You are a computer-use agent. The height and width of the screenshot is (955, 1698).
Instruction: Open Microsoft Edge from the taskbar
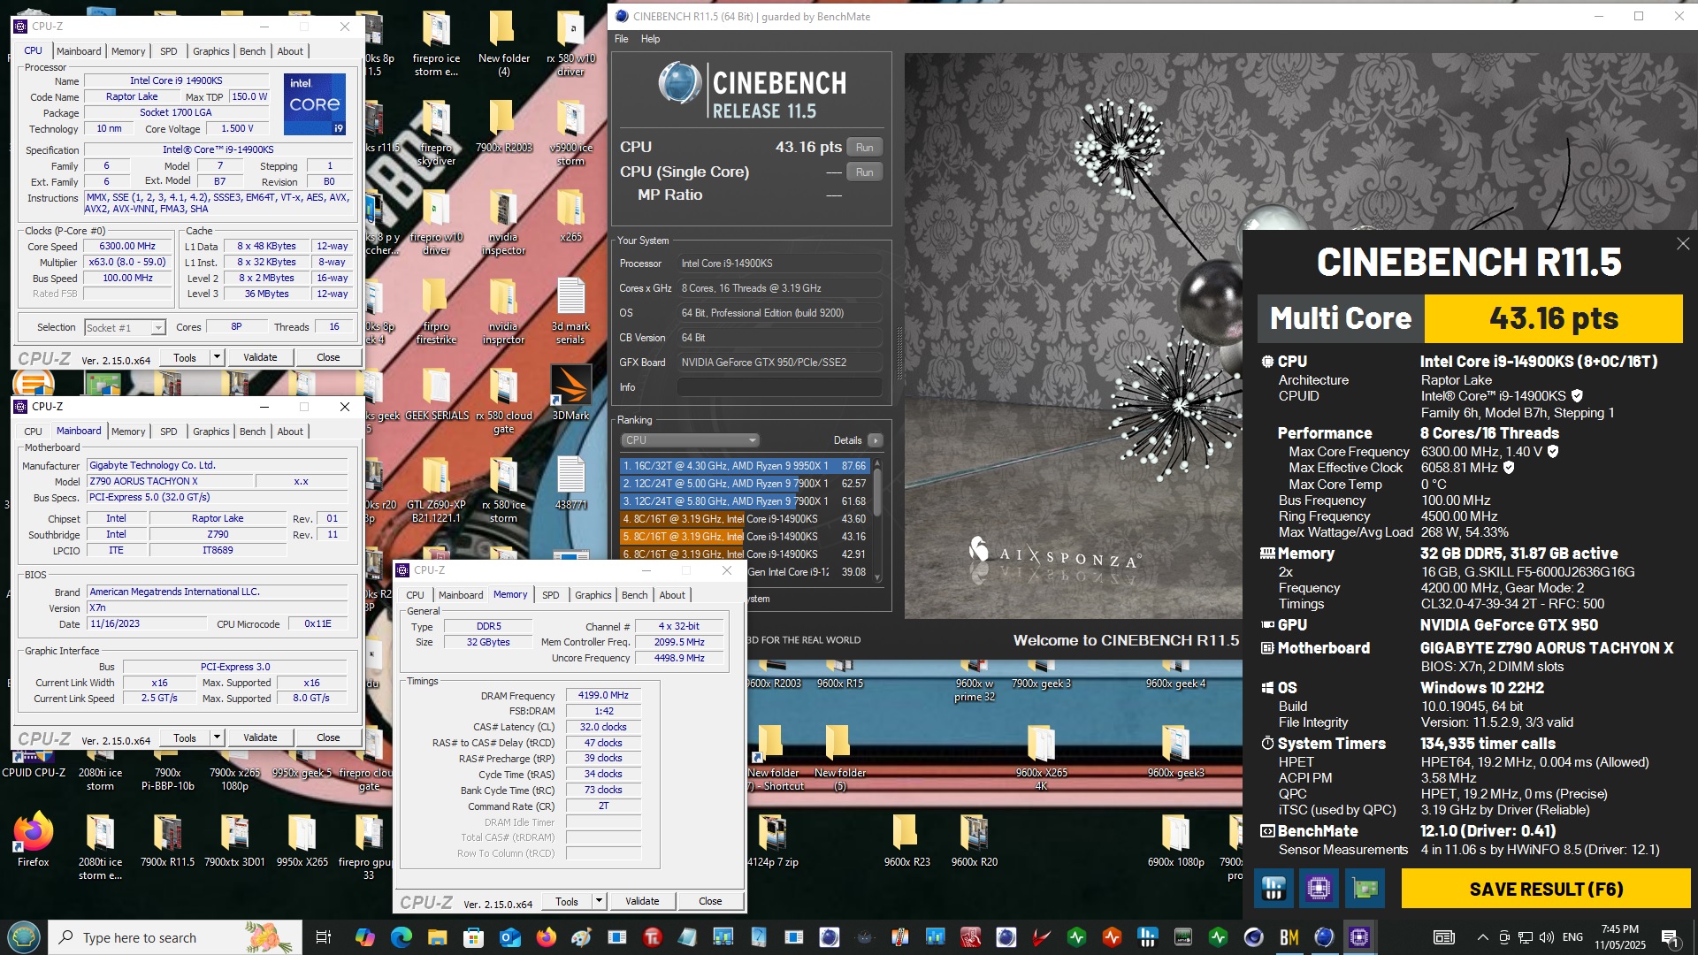point(401,937)
